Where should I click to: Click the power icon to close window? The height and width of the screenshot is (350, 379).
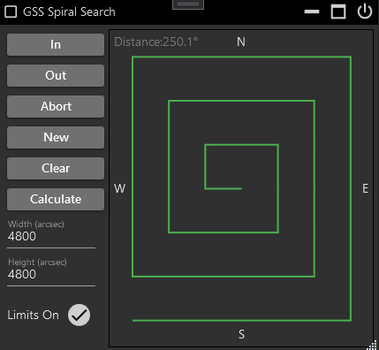[x=365, y=11]
